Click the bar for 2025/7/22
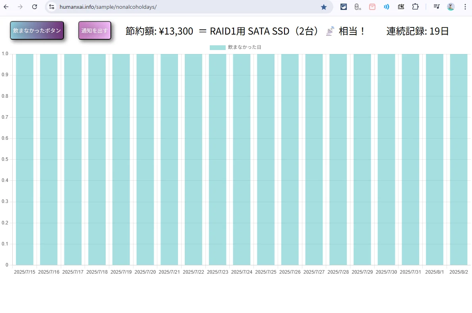The image size is (472, 313). click(x=193, y=159)
